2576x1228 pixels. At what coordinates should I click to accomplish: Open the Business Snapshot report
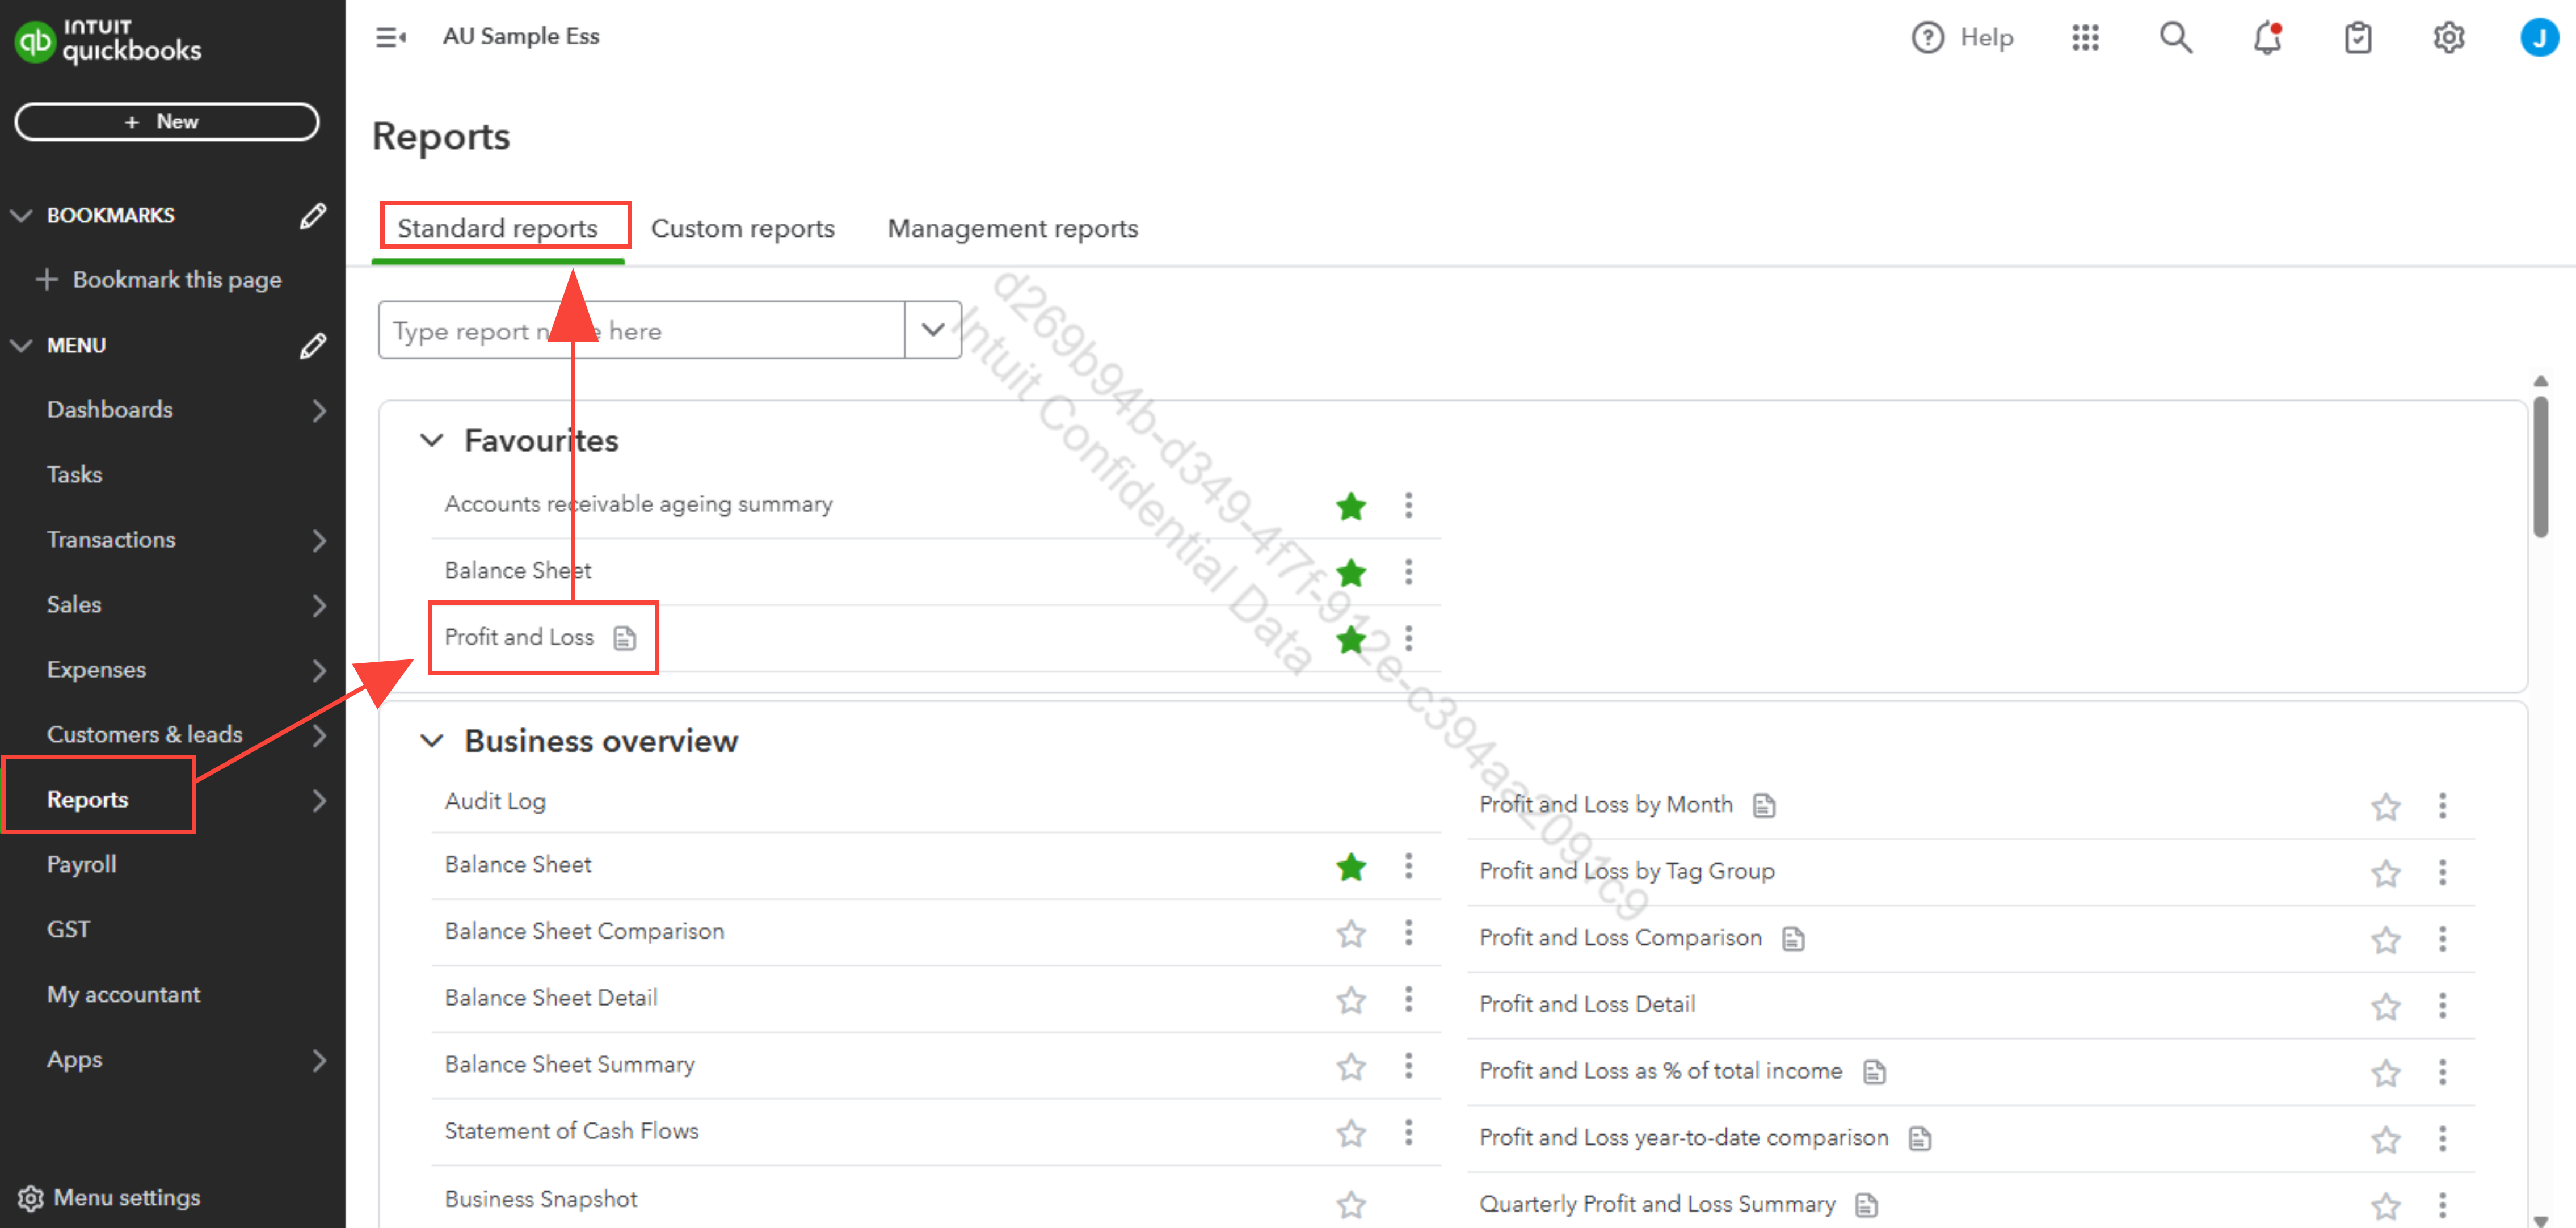click(541, 1199)
